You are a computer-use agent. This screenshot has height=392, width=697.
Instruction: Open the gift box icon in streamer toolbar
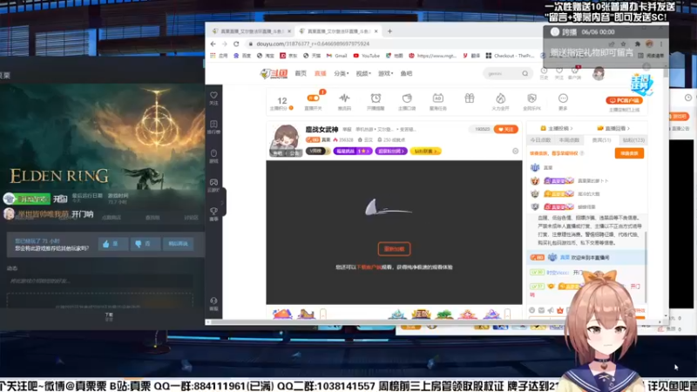[470, 98]
